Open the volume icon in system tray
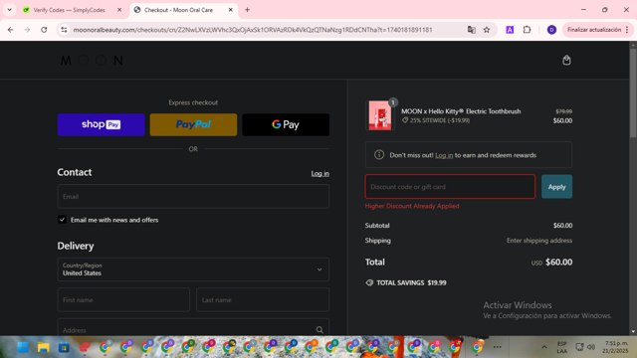This screenshot has width=637, height=358. tap(591, 347)
